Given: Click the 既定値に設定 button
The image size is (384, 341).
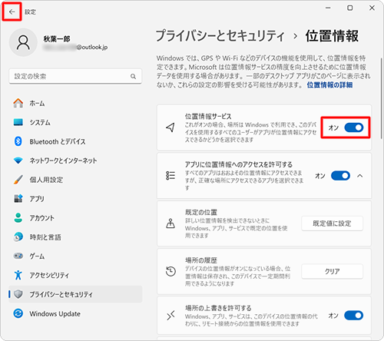Looking at the screenshot, I should click(x=332, y=223).
